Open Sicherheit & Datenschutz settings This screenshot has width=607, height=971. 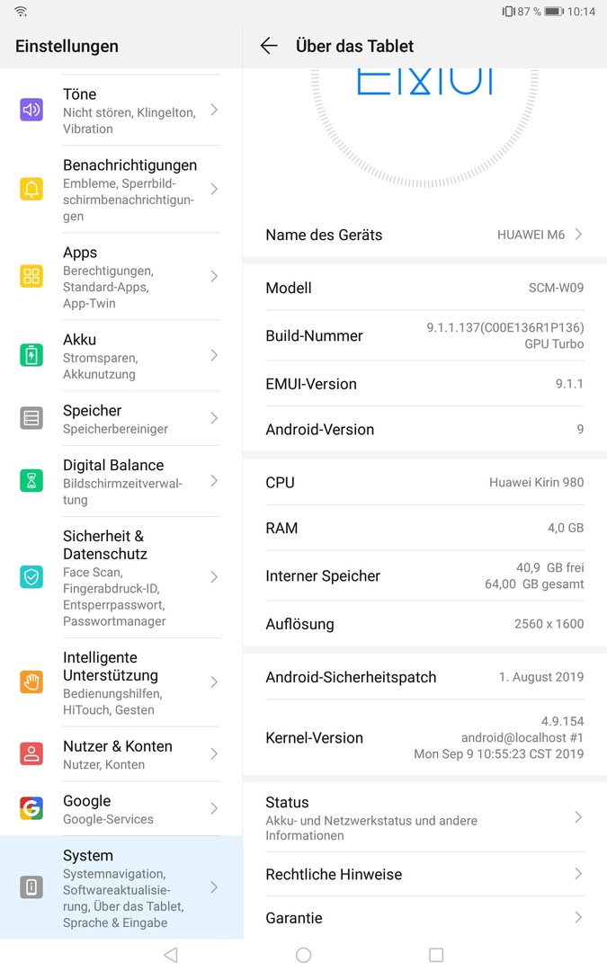pos(121,577)
